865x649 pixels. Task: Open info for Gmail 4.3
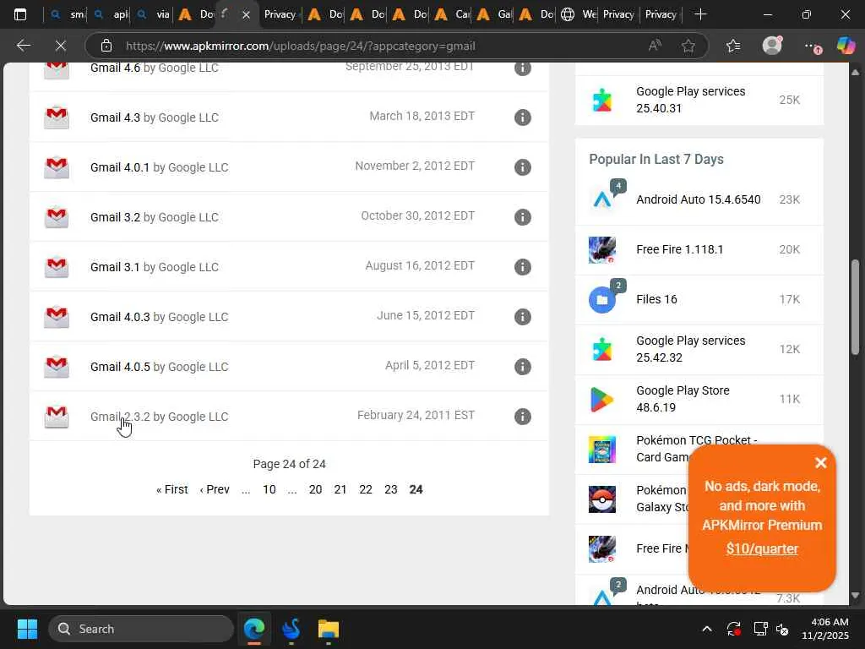pos(522,117)
